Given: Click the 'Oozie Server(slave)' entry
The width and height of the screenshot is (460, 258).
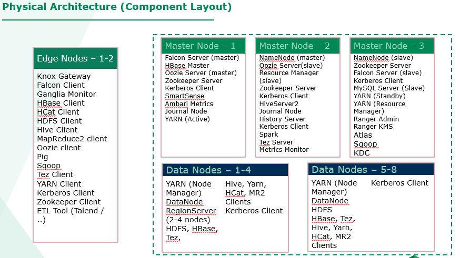Looking at the screenshot, I should [x=291, y=66].
